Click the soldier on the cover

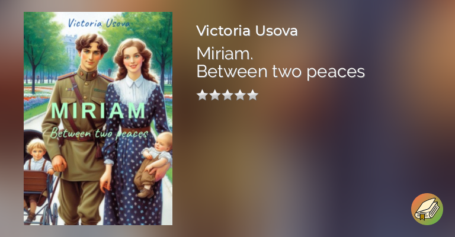coord(78,129)
